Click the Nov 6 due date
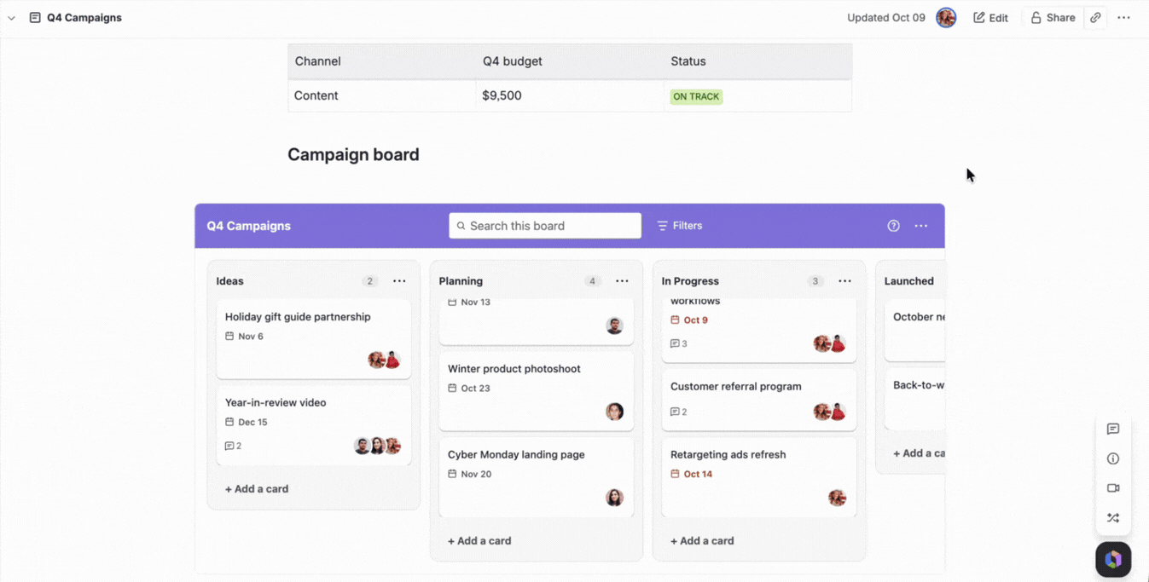 (x=244, y=337)
